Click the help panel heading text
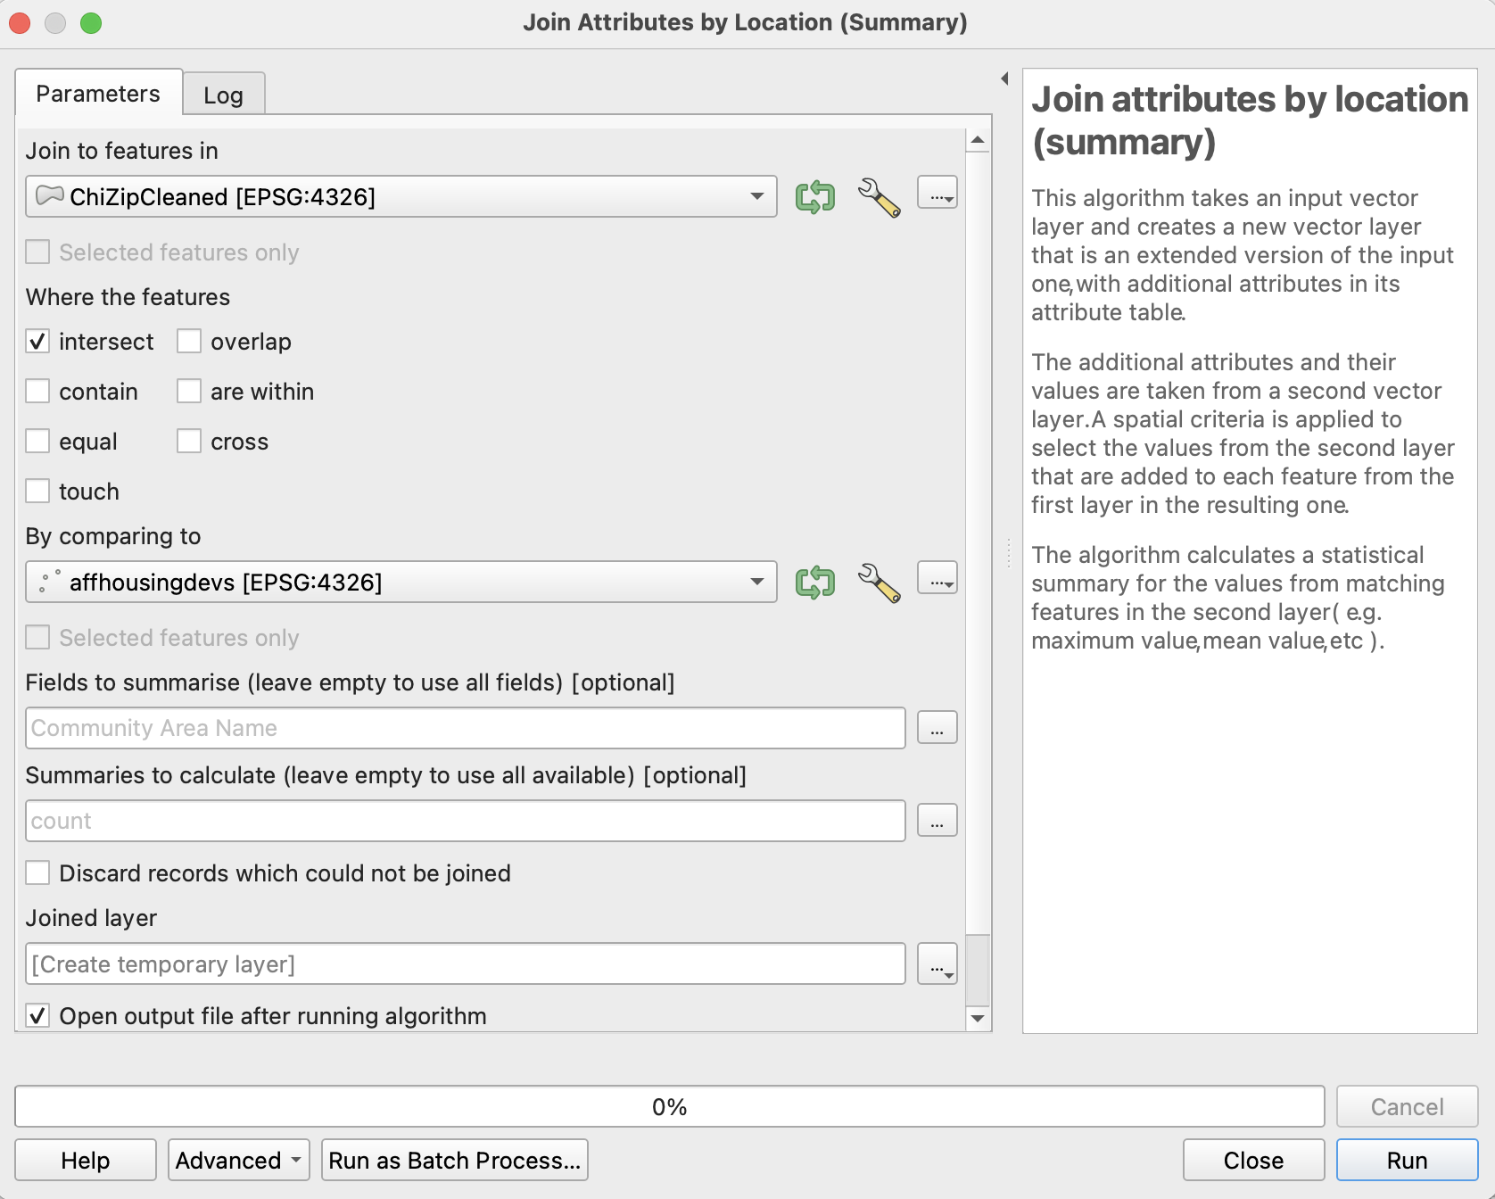 (x=1250, y=120)
